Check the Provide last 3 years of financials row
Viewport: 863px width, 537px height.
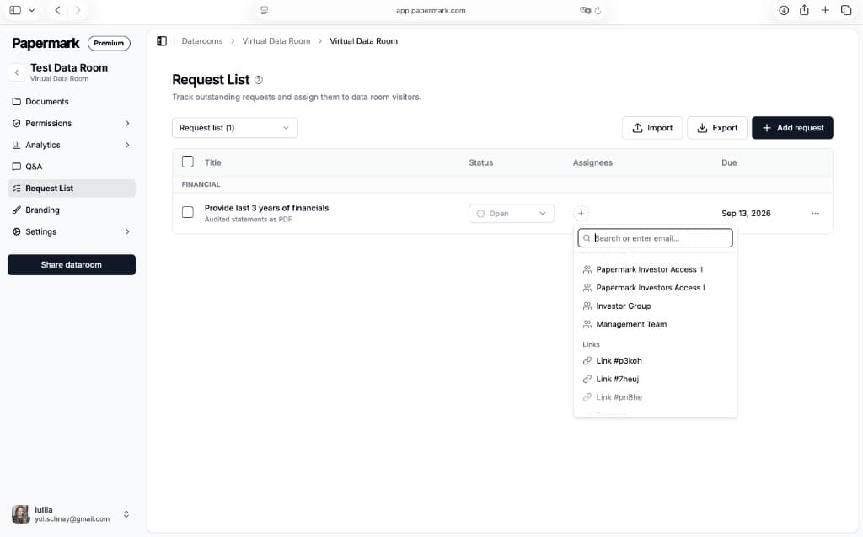pyautogui.click(x=188, y=212)
